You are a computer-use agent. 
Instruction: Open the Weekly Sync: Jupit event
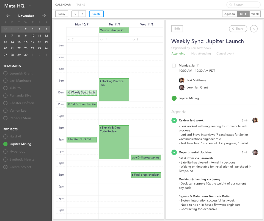point(82,93)
